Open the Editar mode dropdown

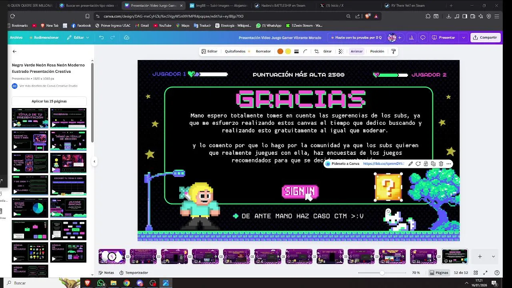coord(78,38)
